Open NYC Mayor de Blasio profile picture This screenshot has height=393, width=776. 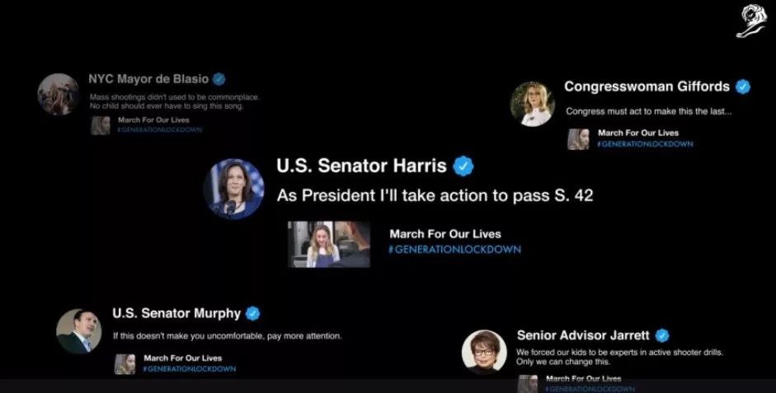pyautogui.click(x=59, y=95)
